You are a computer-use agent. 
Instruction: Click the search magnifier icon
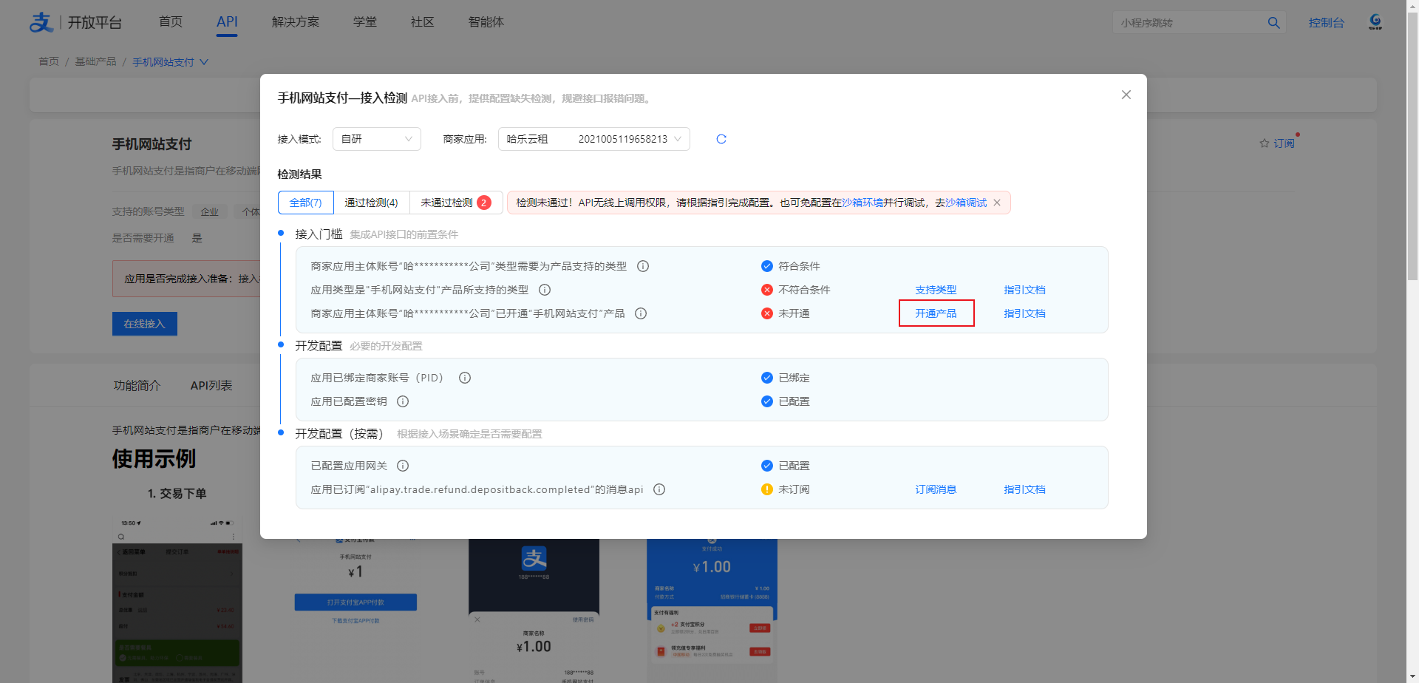(1273, 23)
